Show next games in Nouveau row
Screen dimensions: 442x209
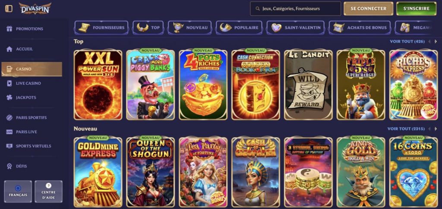[x=436, y=129]
